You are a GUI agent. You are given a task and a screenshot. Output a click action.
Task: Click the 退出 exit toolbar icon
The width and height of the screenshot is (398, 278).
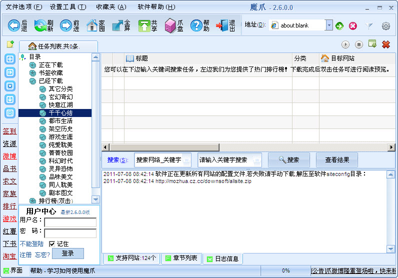click(x=225, y=25)
